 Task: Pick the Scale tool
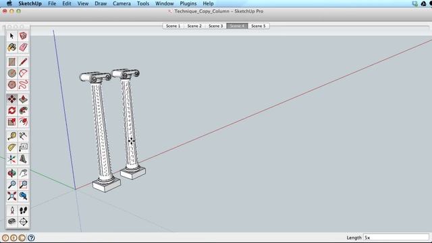point(11,122)
